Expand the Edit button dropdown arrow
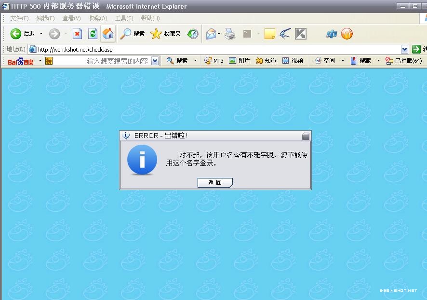 coord(258,34)
